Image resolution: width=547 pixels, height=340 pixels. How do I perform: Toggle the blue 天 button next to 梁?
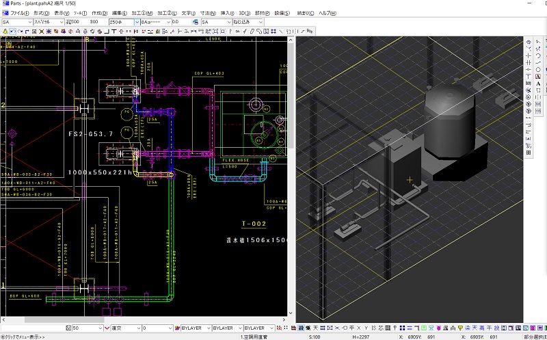[x=475, y=328]
